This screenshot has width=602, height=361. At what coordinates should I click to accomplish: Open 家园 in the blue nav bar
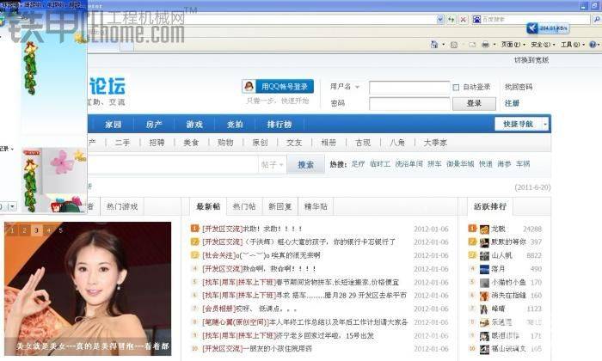tap(114, 125)
